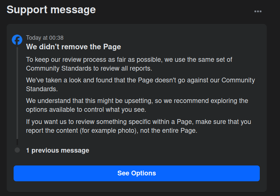This screenshot has width=280, height=196.
Task: Click the See Options button
Action: click(136, 173)
